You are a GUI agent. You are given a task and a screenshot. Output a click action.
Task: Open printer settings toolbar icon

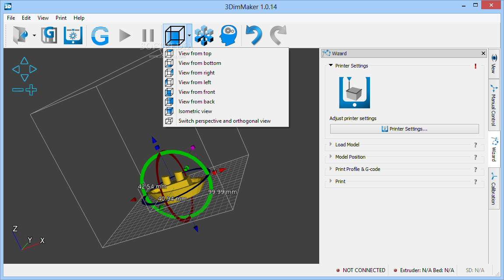[73, 35]
